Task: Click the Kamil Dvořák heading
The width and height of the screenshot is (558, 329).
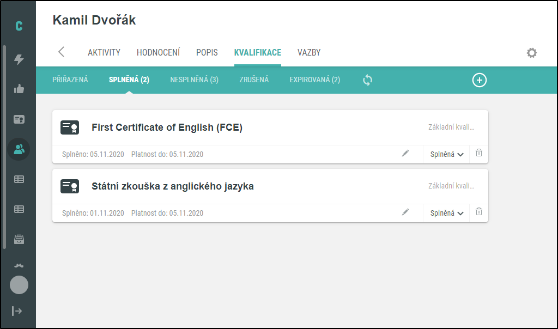Action: (x=94, y=20)
